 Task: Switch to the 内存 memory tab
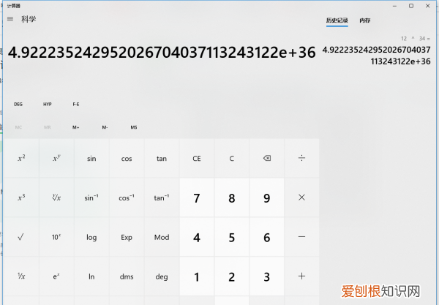click(x=364, y=20)
